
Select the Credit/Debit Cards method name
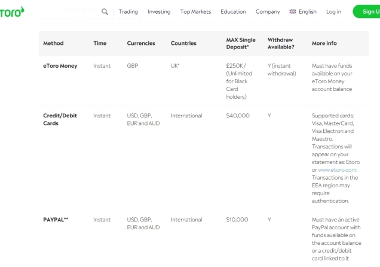click(x=60, y=119)
